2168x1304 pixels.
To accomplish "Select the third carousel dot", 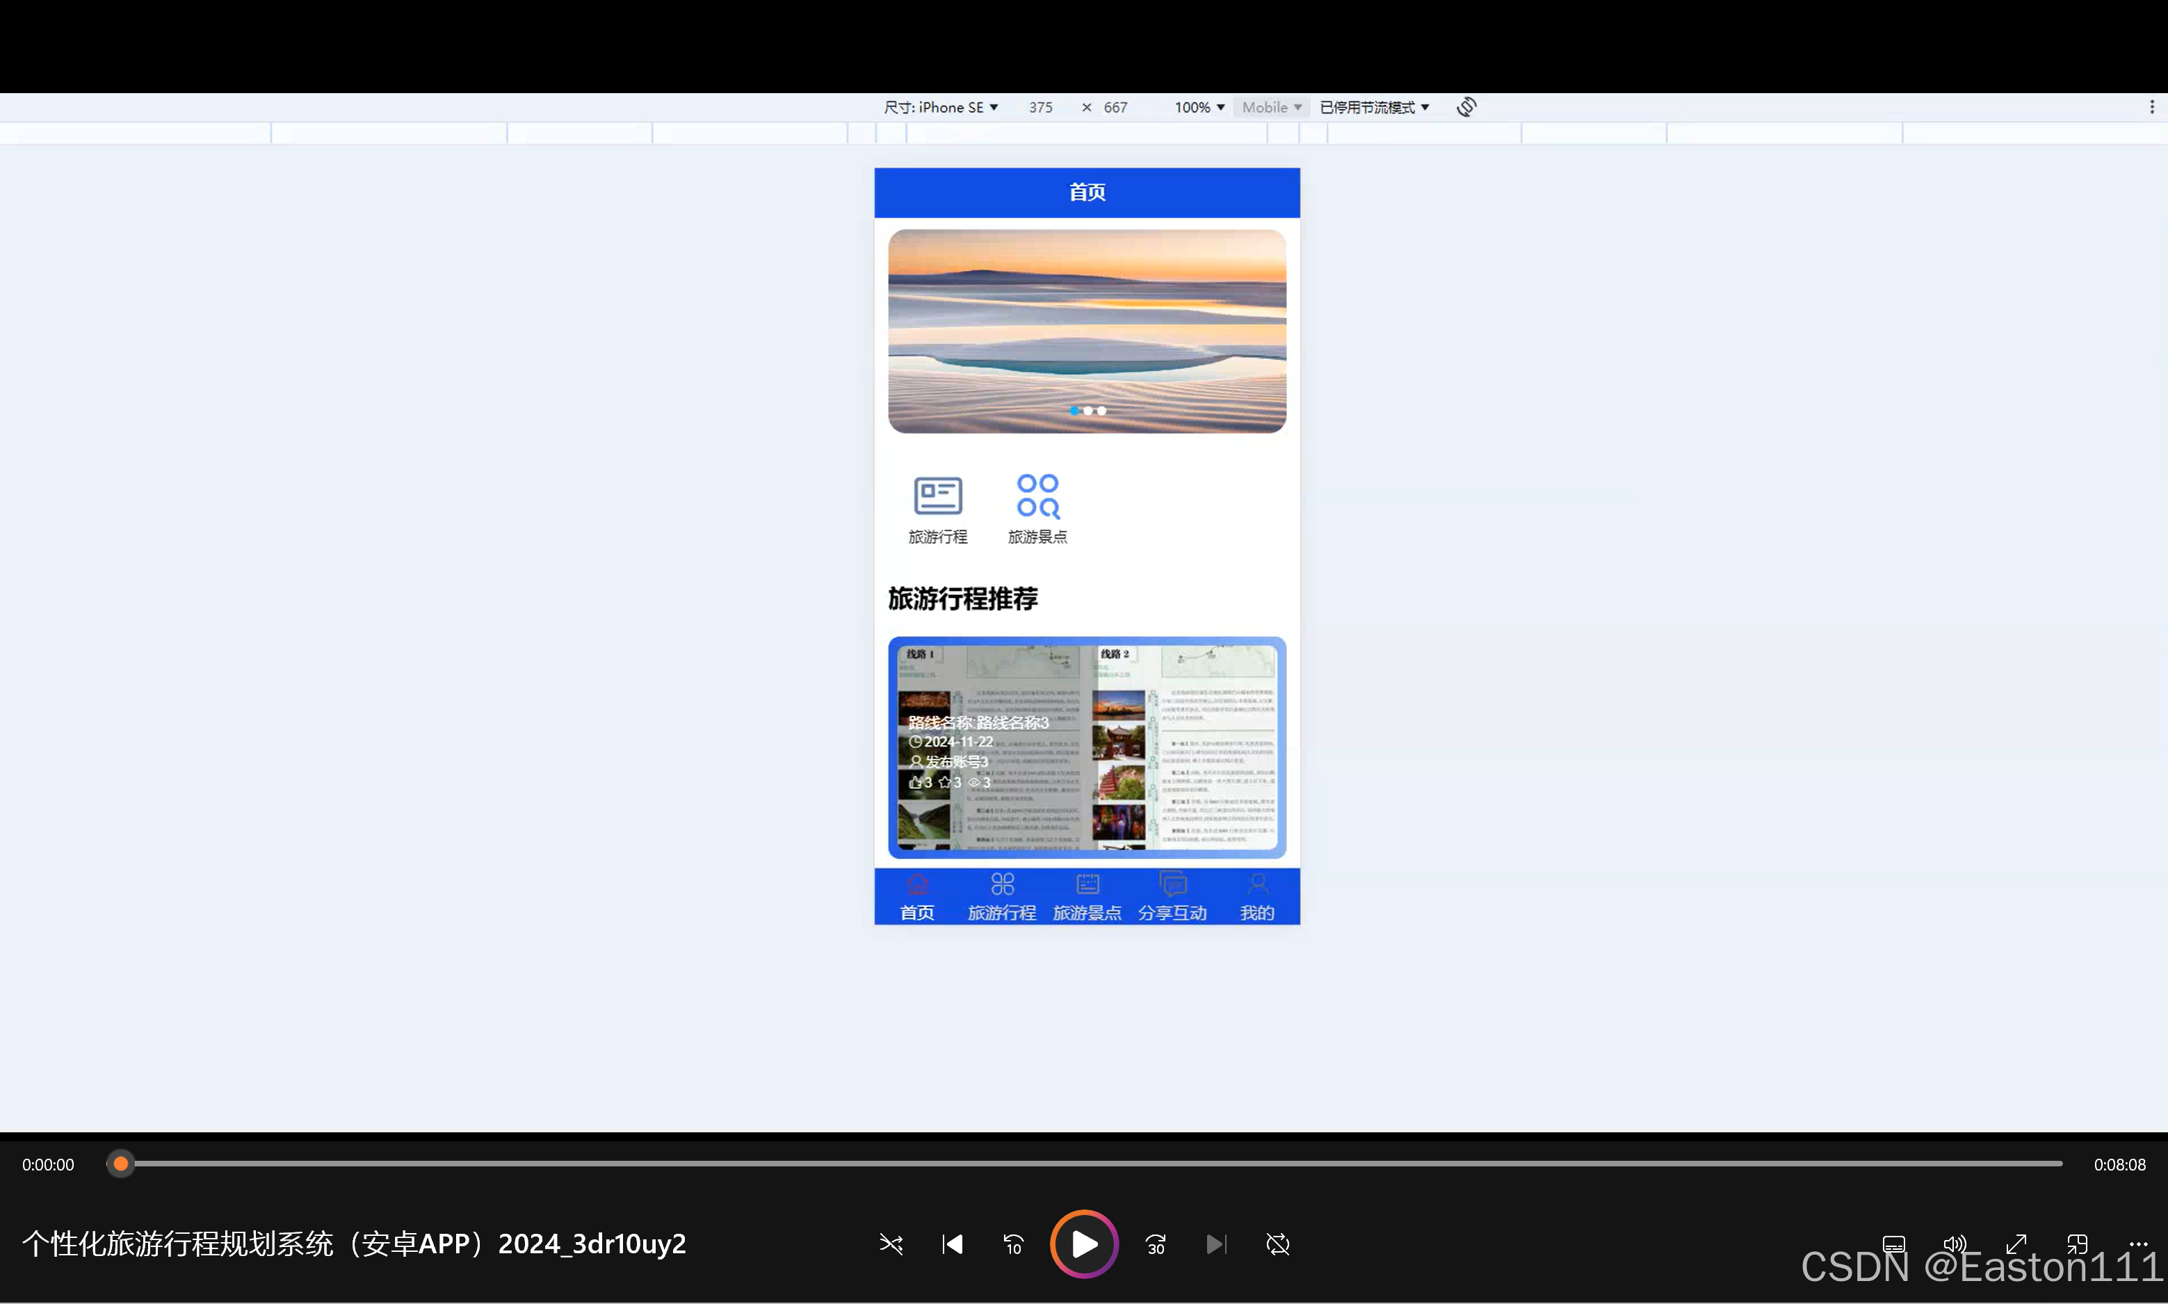I will tap(1102, 410).
